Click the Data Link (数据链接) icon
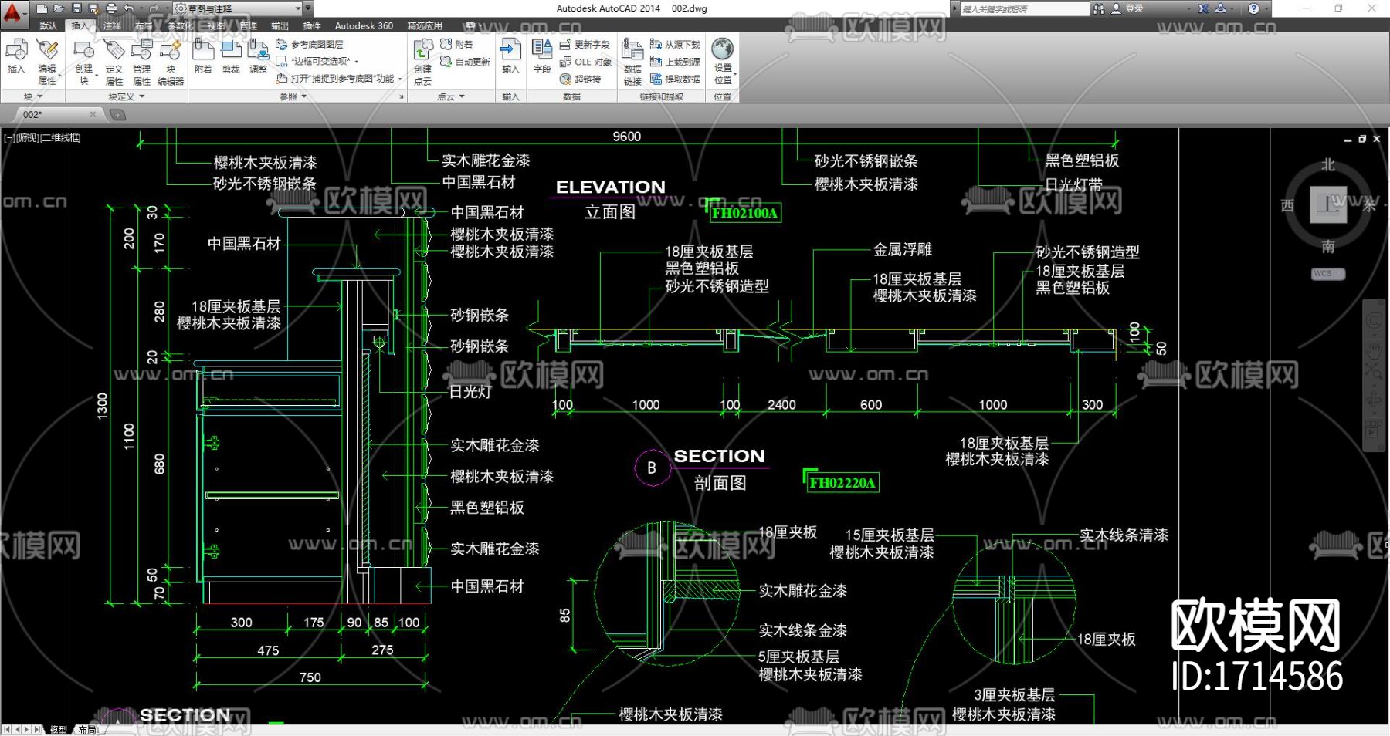This screenshot has height=736, width=1390. [x=632, y=60]
